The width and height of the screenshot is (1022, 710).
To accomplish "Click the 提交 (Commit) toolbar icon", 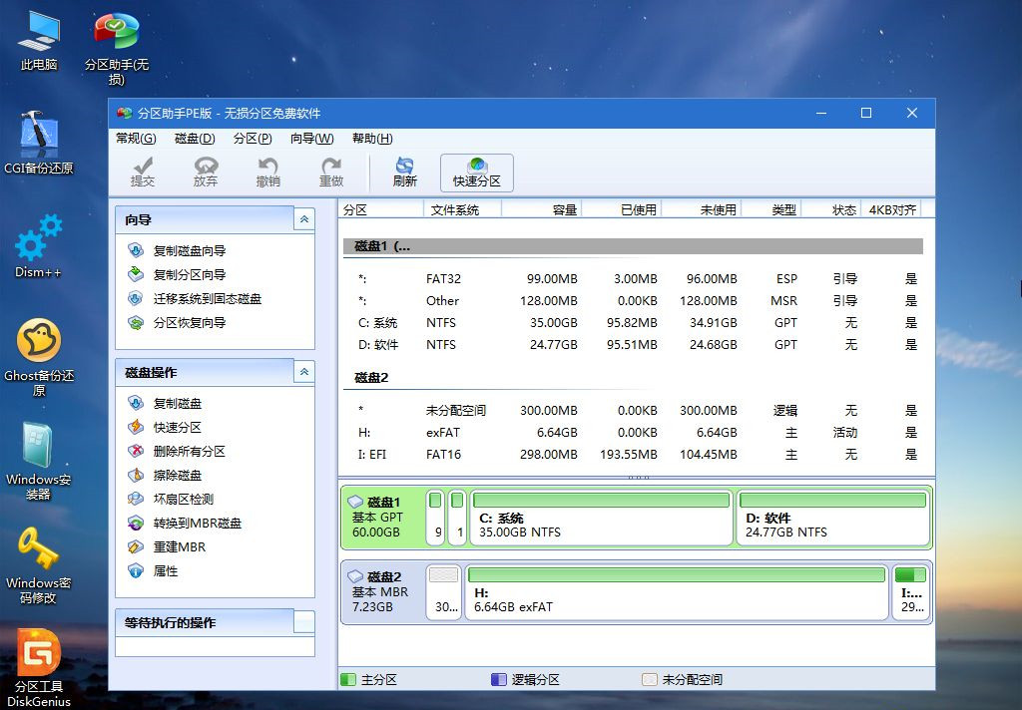I will click(143, 172).
